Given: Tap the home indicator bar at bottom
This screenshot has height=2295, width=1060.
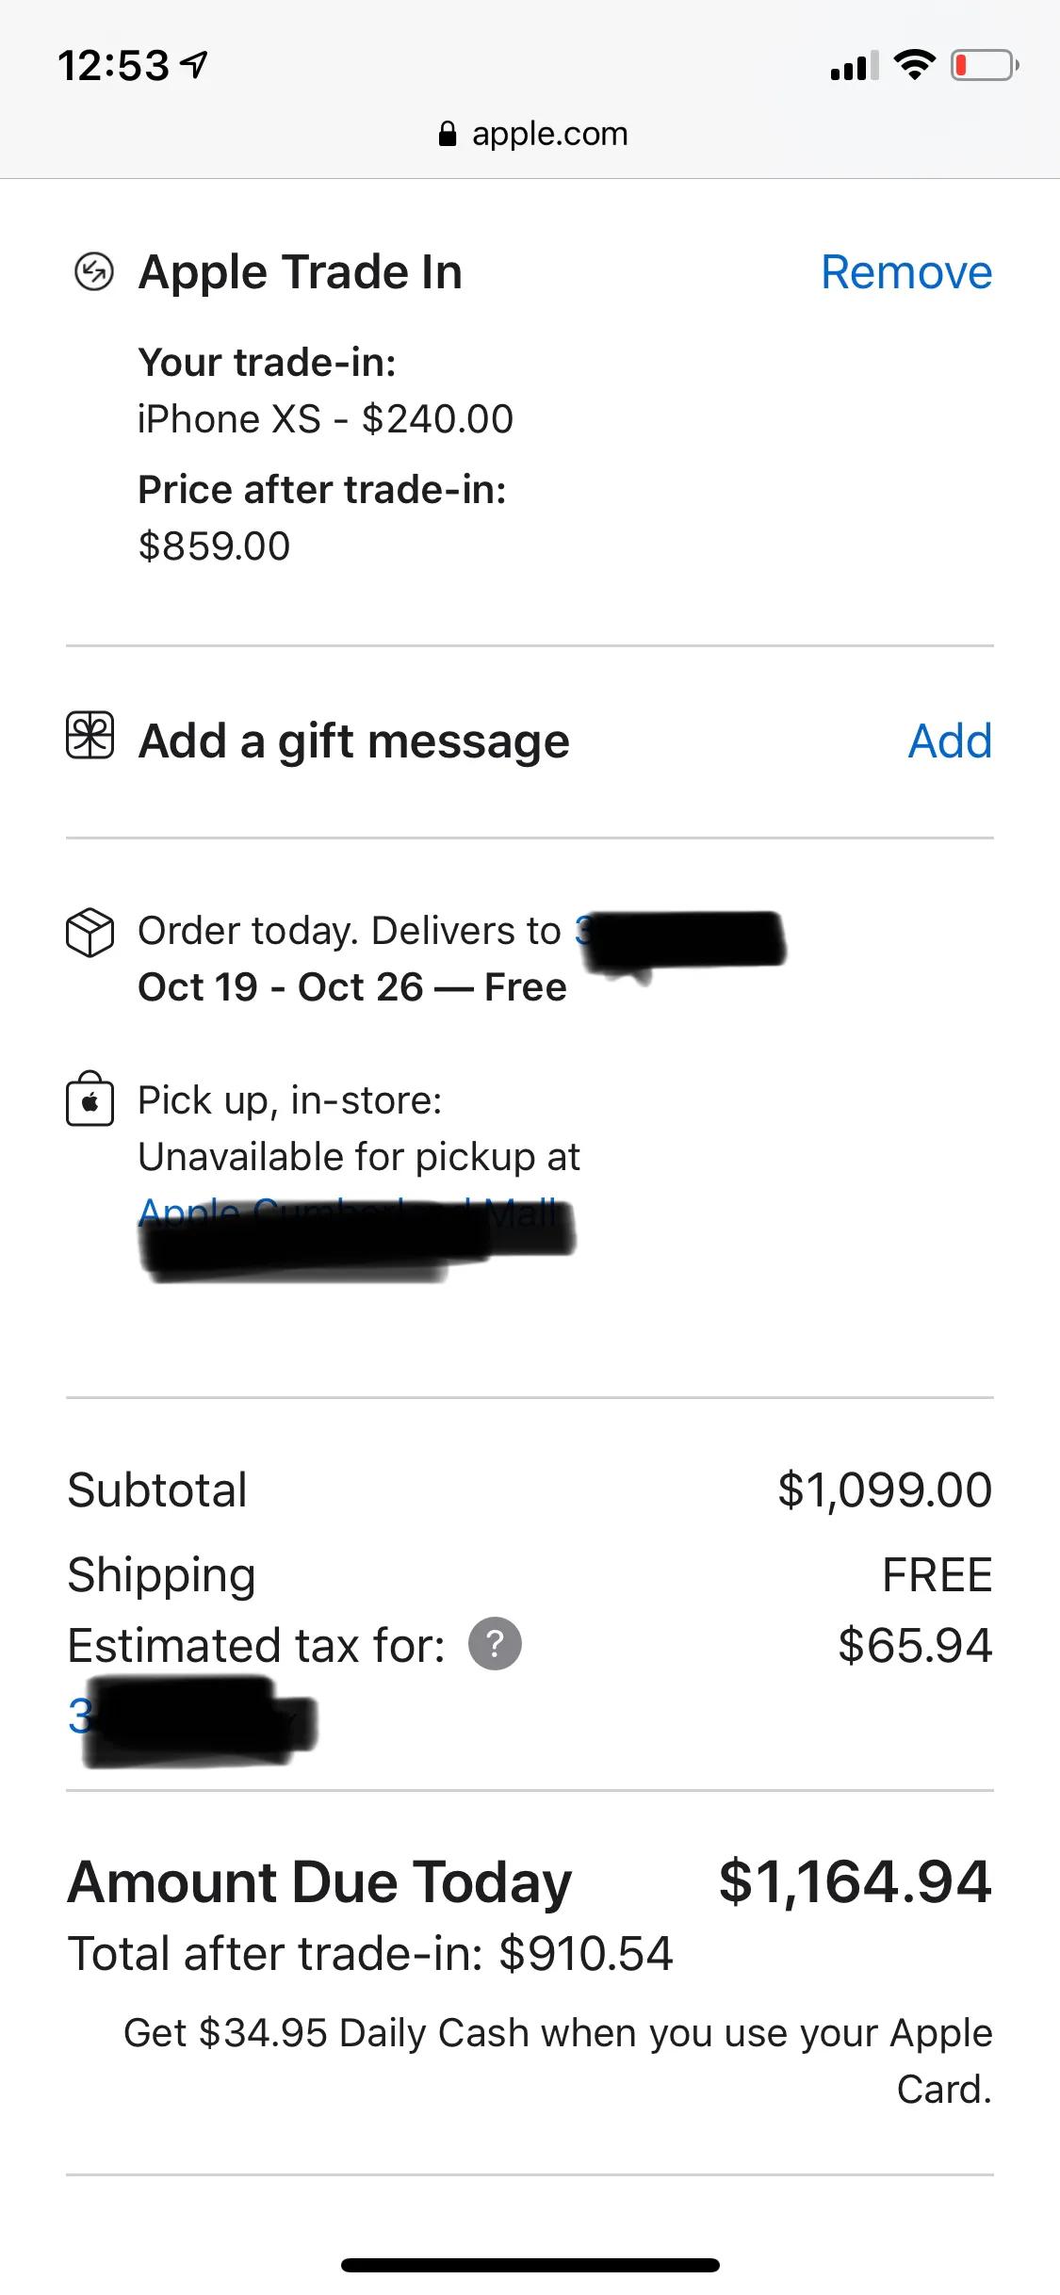Looking at the screenshot, I should [x=530, y=2265].
